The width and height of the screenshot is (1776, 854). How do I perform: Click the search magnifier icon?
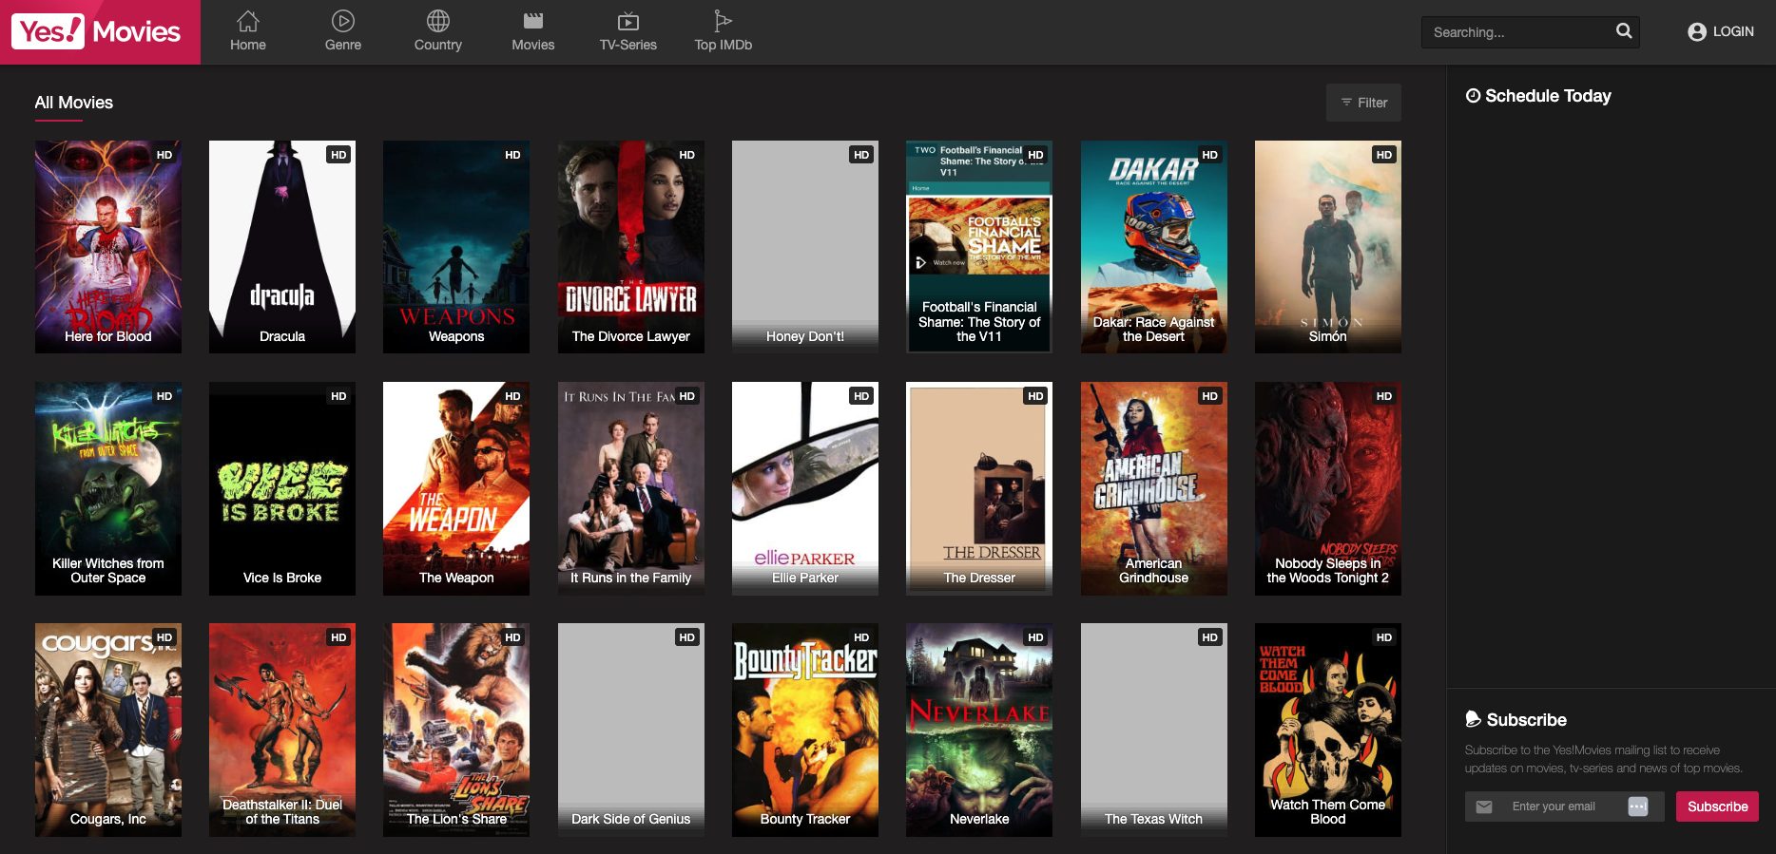point(1624,31)
